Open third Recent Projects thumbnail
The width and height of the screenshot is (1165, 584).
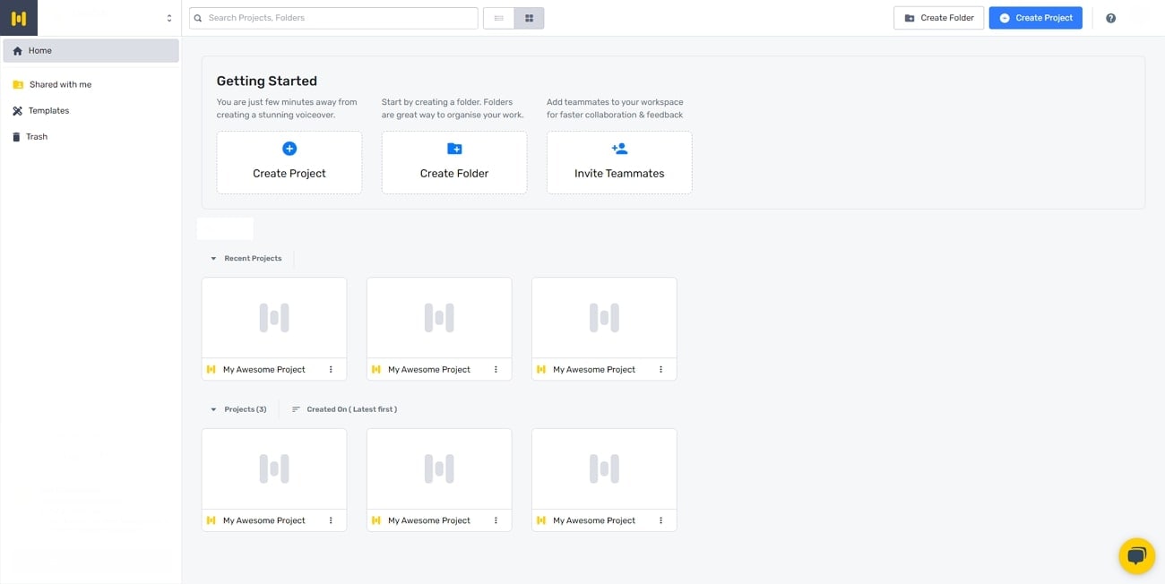pos(604,318)
